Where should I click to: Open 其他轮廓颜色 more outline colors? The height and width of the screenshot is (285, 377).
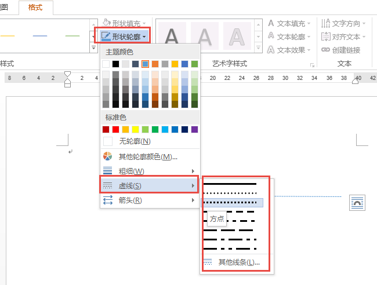point(150,156)
